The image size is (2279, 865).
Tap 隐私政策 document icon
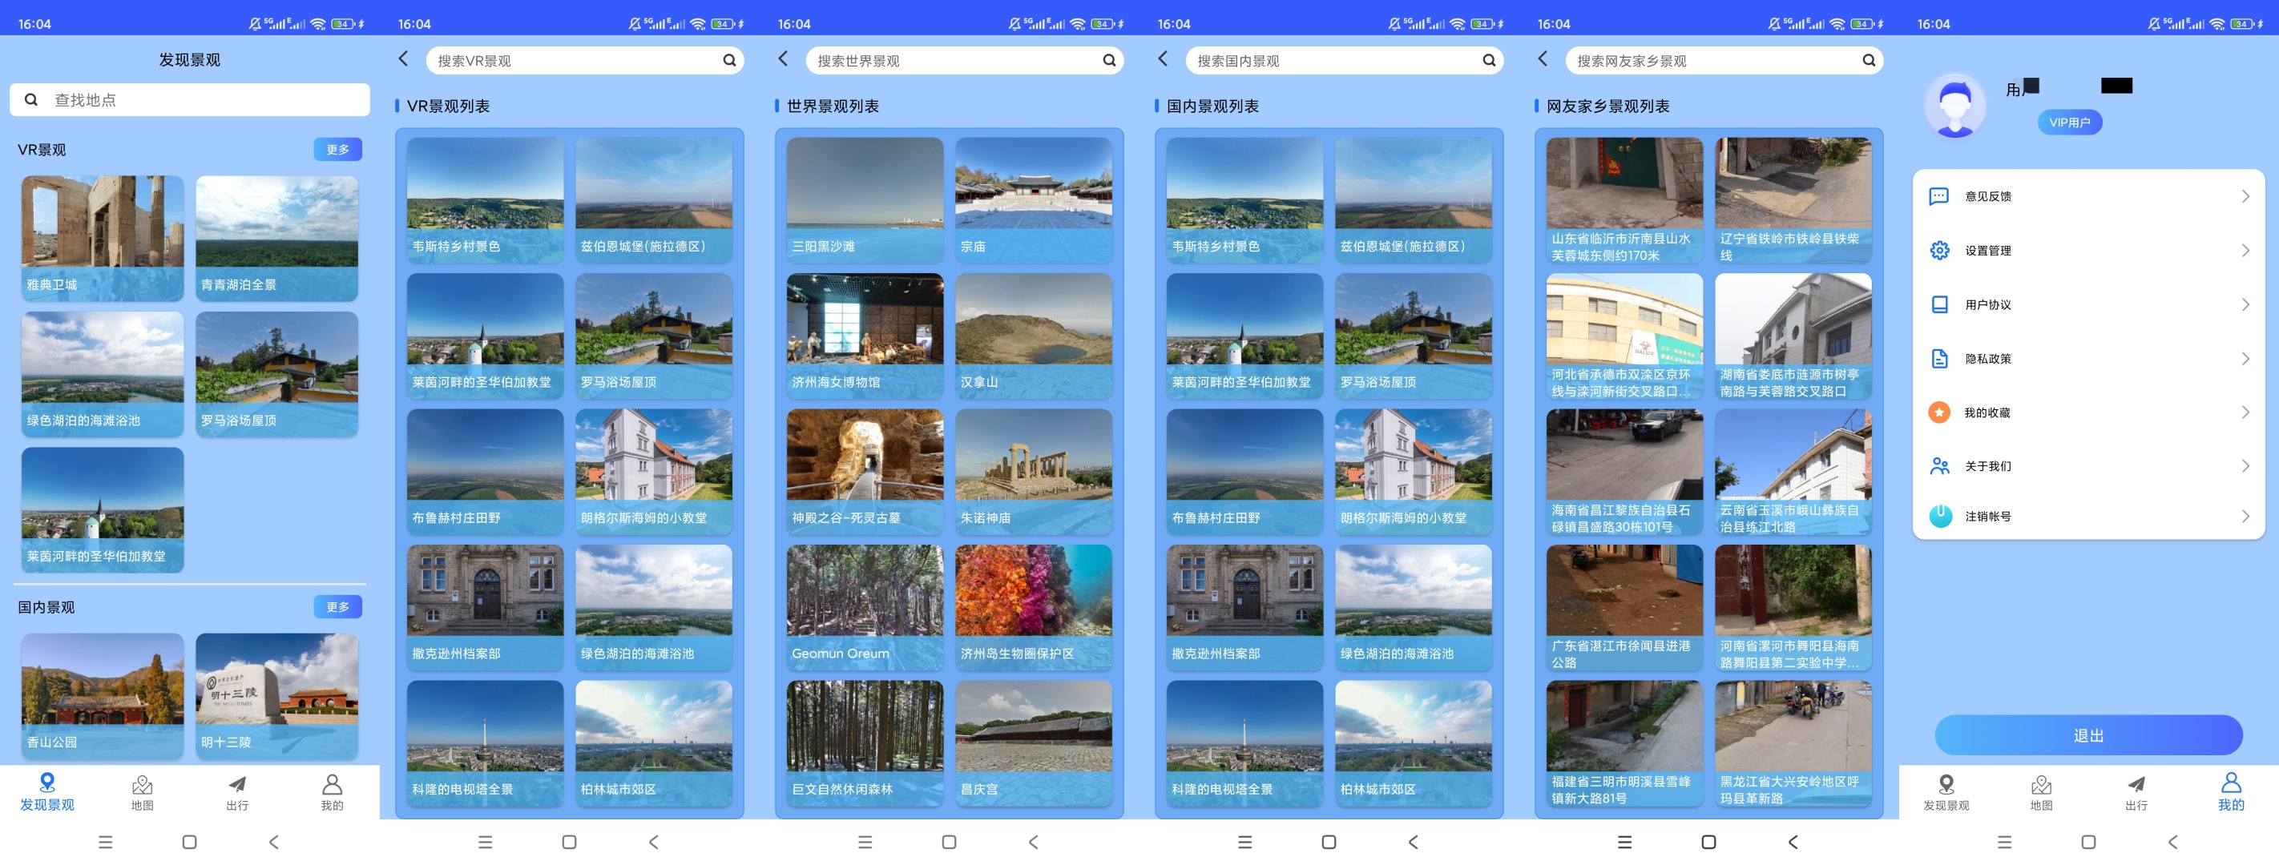(1938, 358)
